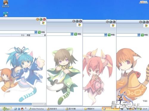This screenshot has width=149, height=111.
Task: Open the 我的文档 desktop icon
Action: [6, 4]
